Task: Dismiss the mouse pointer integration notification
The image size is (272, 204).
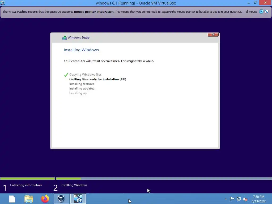Action: coord(261,11)
